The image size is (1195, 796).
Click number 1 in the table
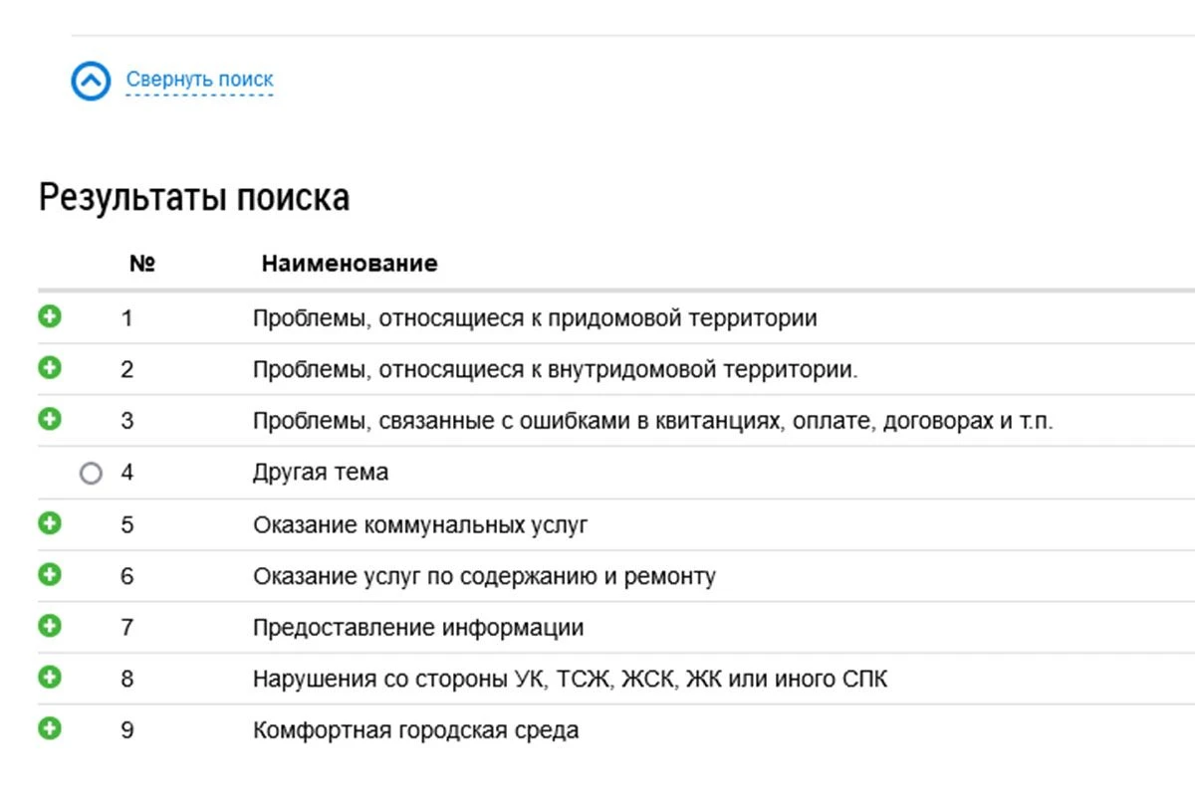point(127,318)
